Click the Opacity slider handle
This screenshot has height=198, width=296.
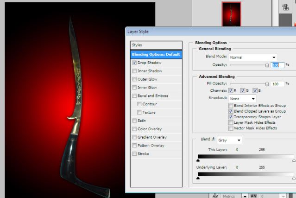(x=267, y=65)
